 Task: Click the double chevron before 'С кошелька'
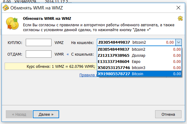(68, 54)
